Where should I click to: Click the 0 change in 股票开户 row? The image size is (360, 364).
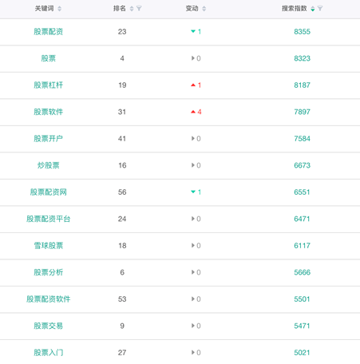point(196,139)
